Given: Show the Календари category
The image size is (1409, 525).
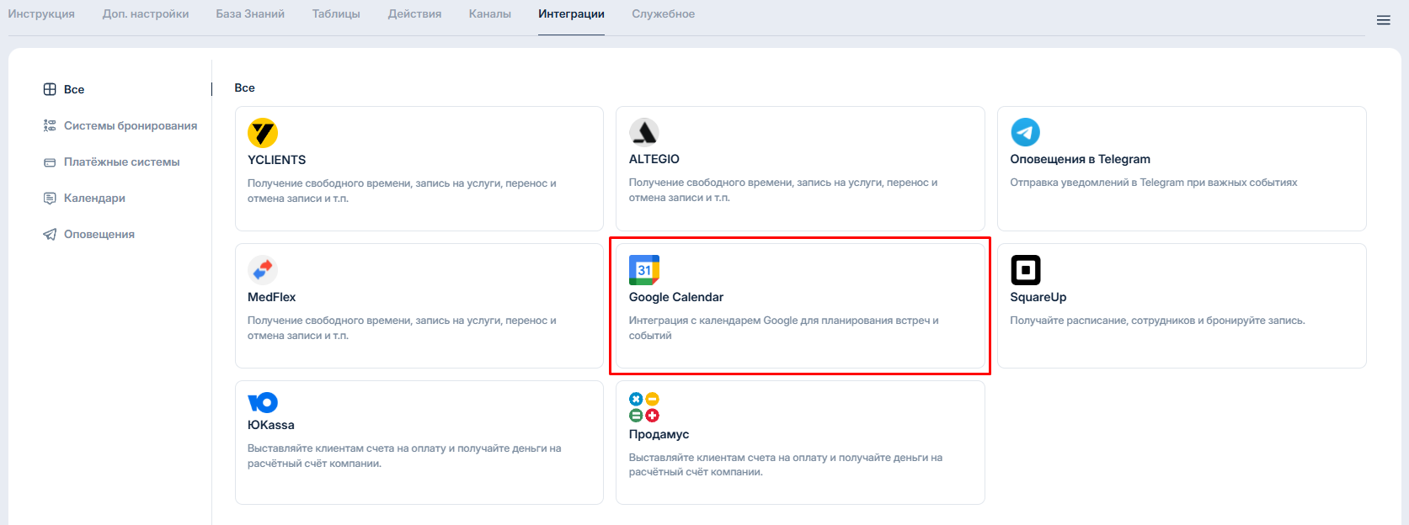Looking at the screenshot, I should click(x=94, y=198).
